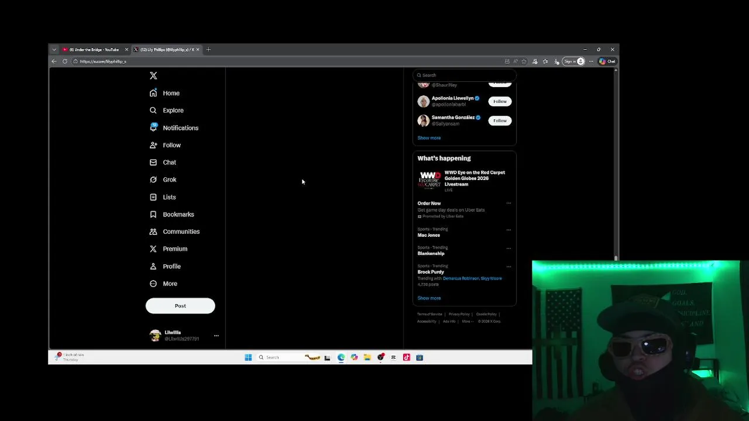Screen dimensions: 749x421
Task: Open File Explorer from the taskbar
Action: coord(367,357)
